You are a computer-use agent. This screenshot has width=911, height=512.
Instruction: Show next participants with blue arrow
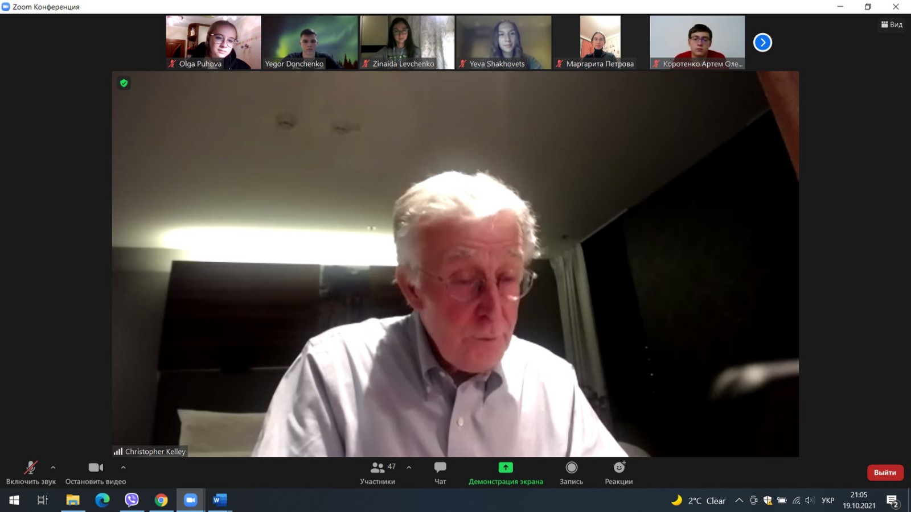pyautogui.click(x=762, y=43)
